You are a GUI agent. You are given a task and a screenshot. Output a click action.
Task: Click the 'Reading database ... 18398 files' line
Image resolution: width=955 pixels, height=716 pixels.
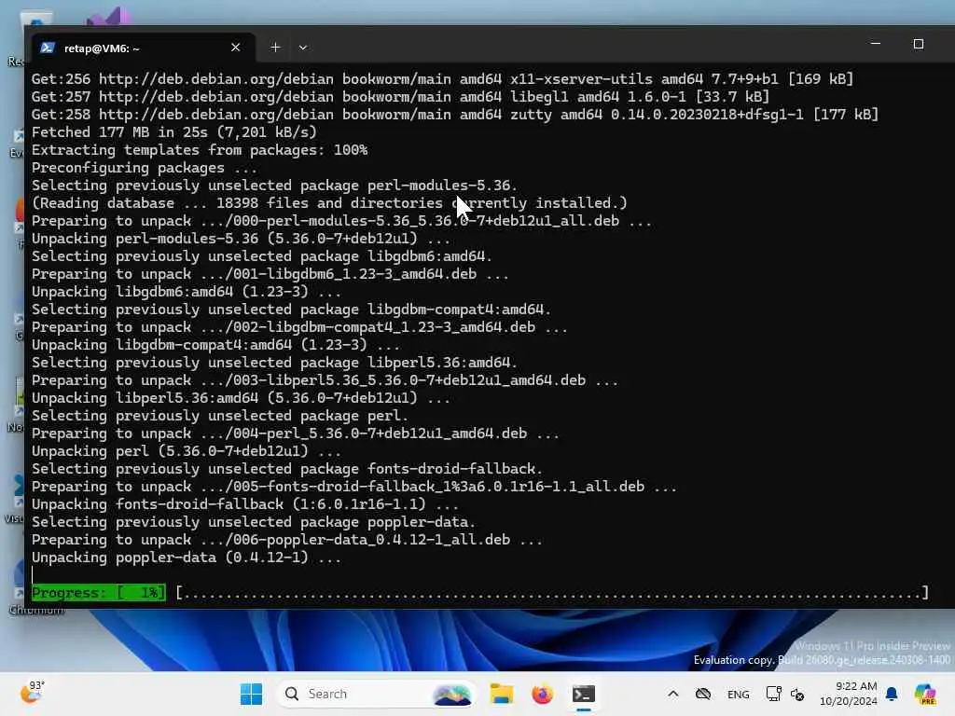pos(329,202)
